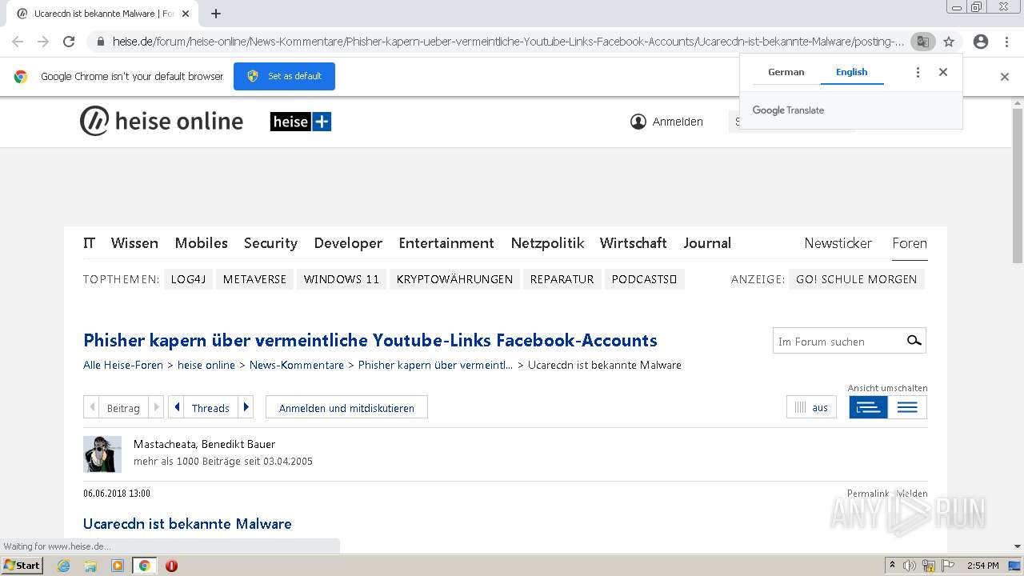
Task: Reload the page in Chrome
Action: pyautogui.click(x=69, y=42)
